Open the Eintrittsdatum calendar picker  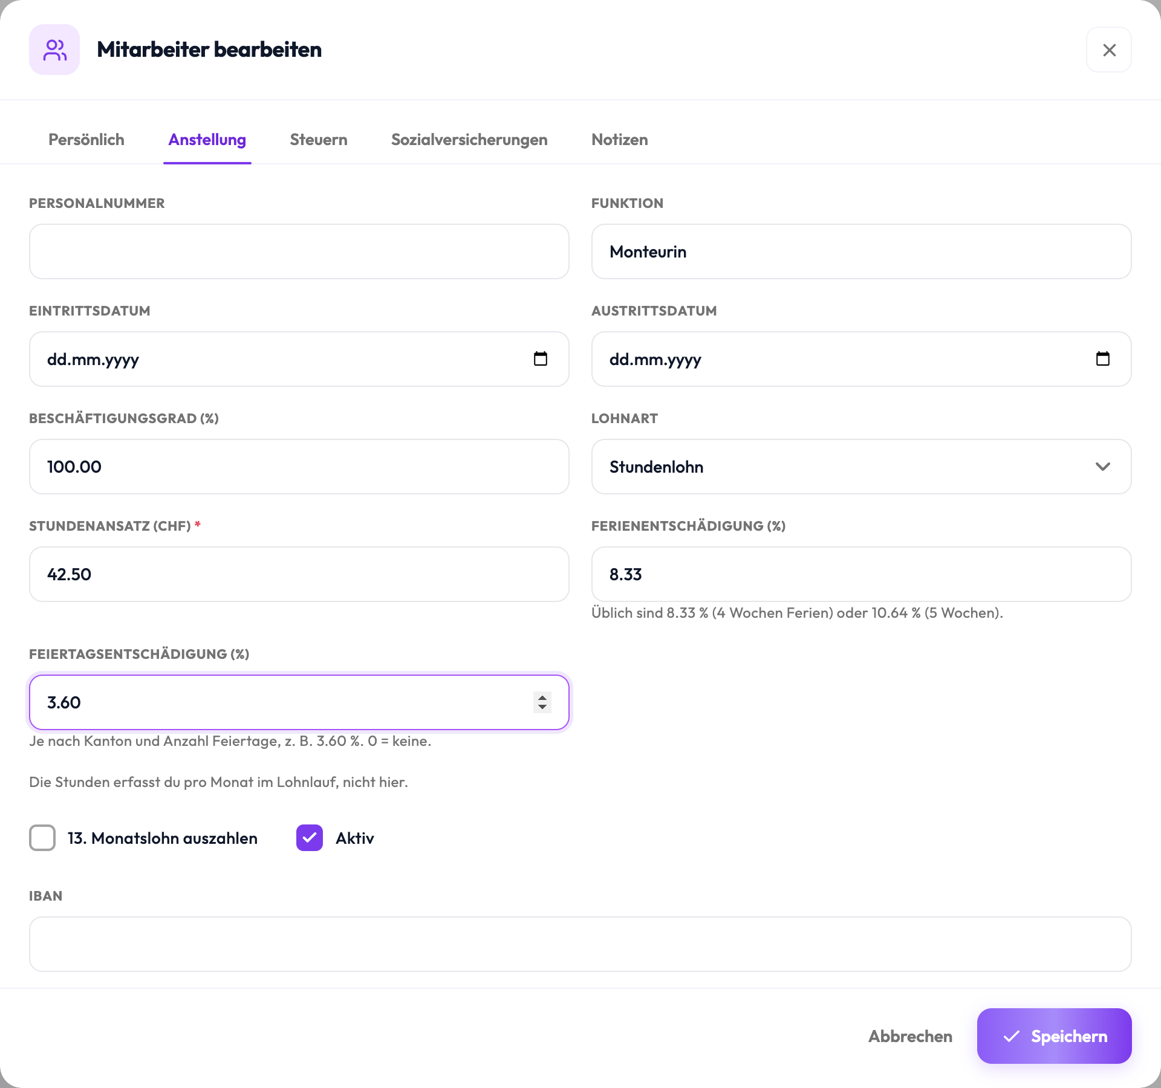coord(541,359)
